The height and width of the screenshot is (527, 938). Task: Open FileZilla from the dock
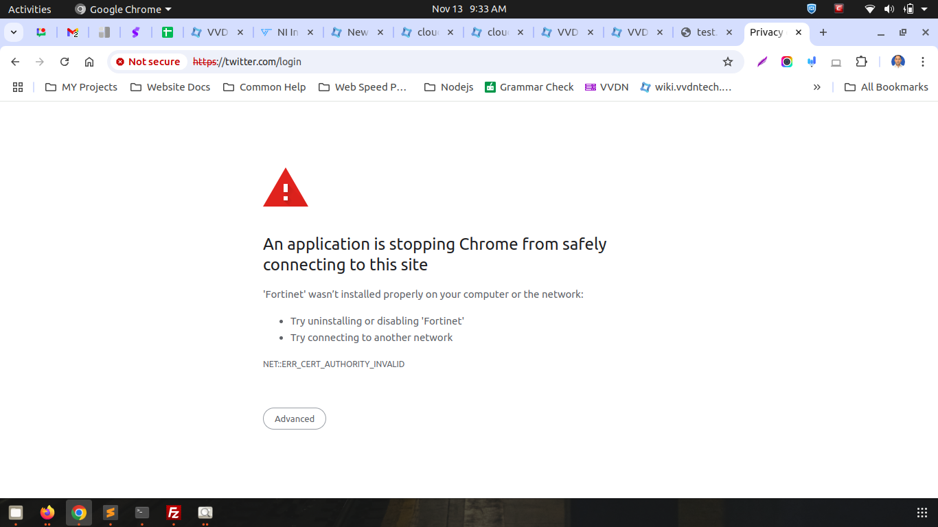pyautogui.click(x=174, y=513)
